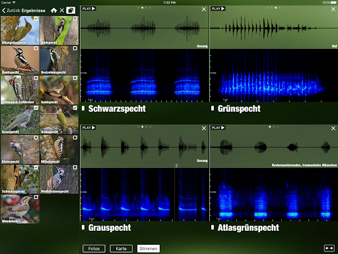Seek within Atlasgrünspecht waveform
Image resolution: width=338 pixels, height=254 pixels.
[274, 148]
